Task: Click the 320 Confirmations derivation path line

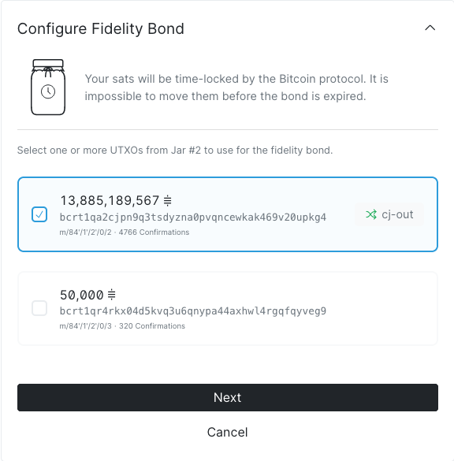Action: 122,326
